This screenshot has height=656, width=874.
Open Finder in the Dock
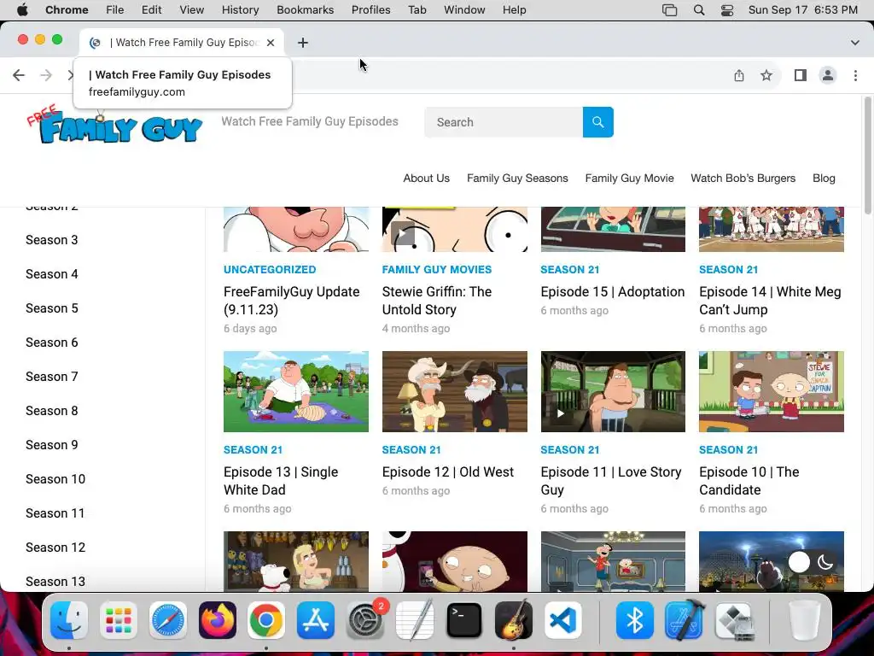69,620
